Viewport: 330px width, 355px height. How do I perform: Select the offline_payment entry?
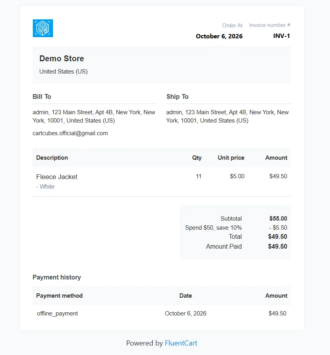57,313
